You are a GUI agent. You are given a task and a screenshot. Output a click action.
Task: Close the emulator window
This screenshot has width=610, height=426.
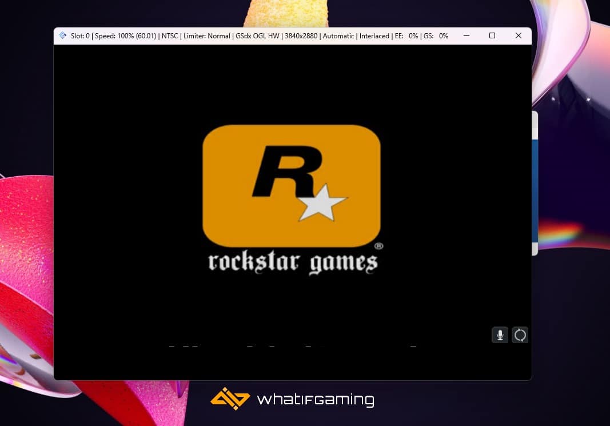point(518,36)
